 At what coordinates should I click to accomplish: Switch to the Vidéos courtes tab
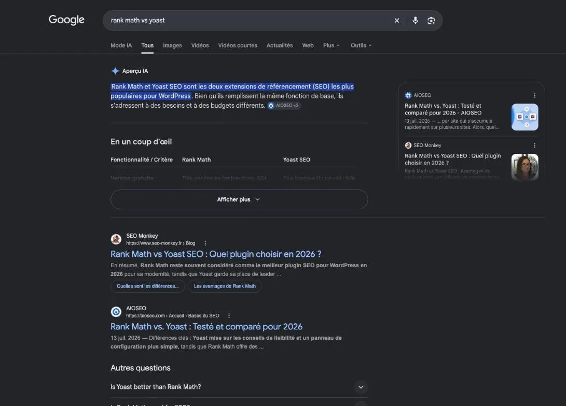(238, 46)
